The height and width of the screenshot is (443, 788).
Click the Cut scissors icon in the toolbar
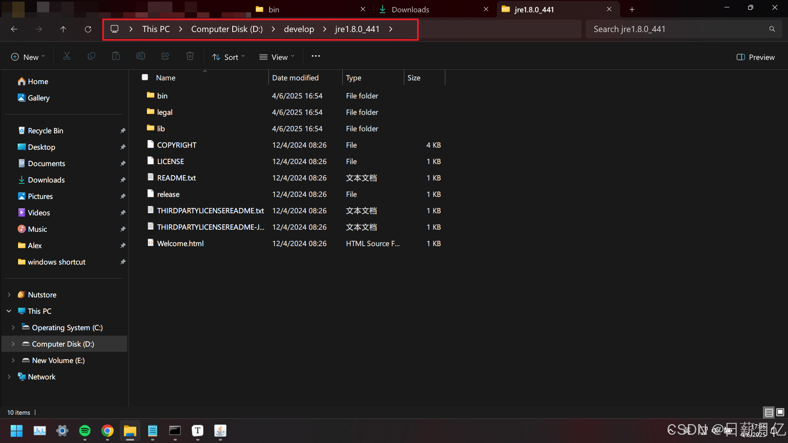[x=67, y=57]
